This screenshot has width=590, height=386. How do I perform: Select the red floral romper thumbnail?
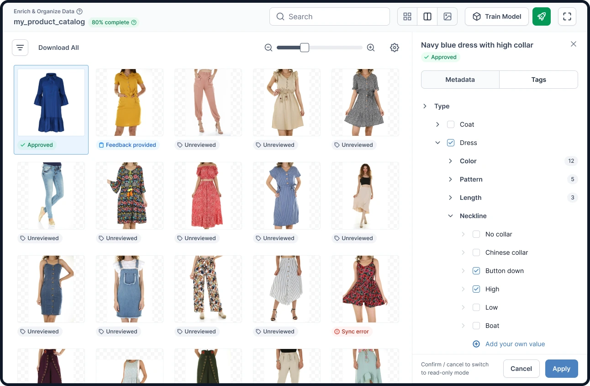365,289
